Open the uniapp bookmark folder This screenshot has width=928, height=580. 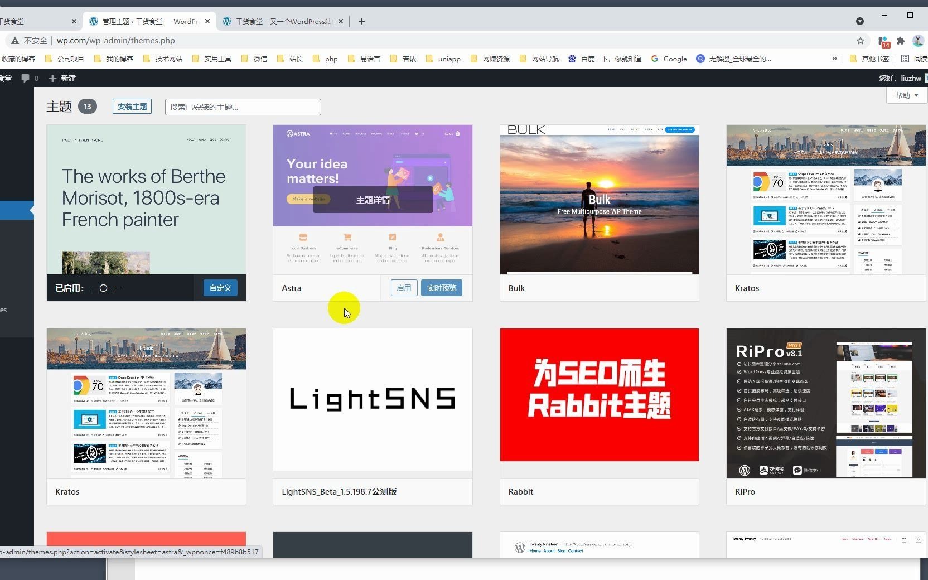443,59
